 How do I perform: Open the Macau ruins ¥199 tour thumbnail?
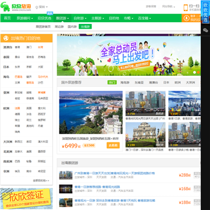[x=145, y=135]
